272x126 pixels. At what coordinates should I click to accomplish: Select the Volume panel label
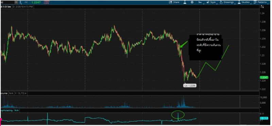[x=4, y=93]
